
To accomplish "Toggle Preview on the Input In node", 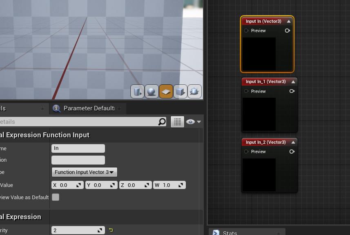I will click(245, 31).
